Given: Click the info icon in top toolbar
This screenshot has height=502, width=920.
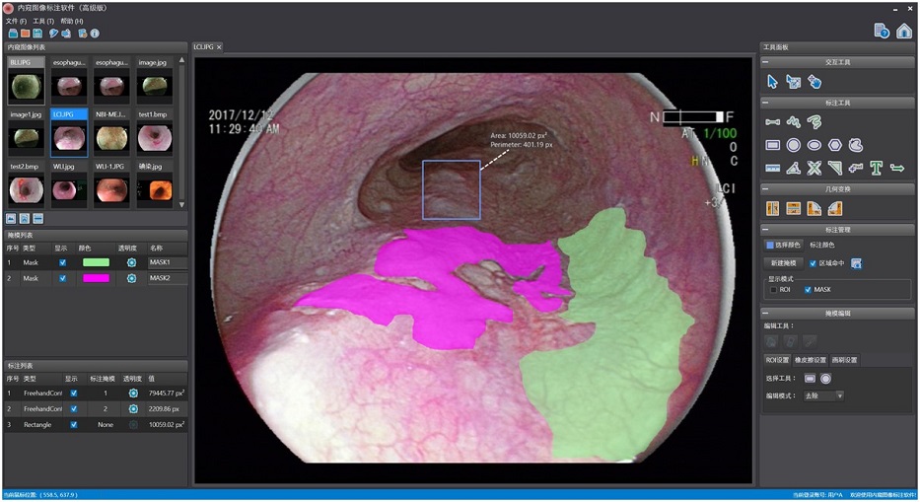Looking at the screenshot, I should pos(95,34).
